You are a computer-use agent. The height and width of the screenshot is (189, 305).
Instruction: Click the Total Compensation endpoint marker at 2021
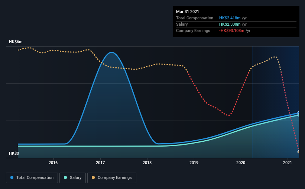tap(299, 113)
